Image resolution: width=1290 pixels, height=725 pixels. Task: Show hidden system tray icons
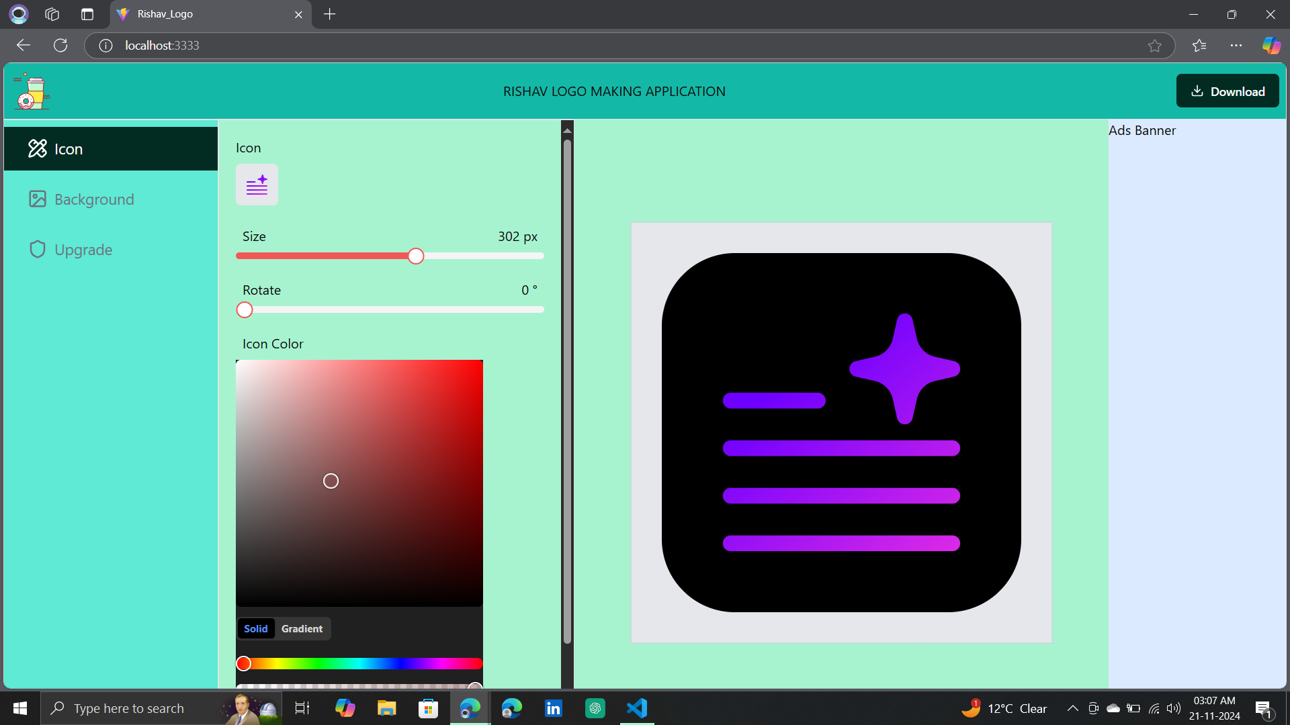click(x=1072, y=708)
